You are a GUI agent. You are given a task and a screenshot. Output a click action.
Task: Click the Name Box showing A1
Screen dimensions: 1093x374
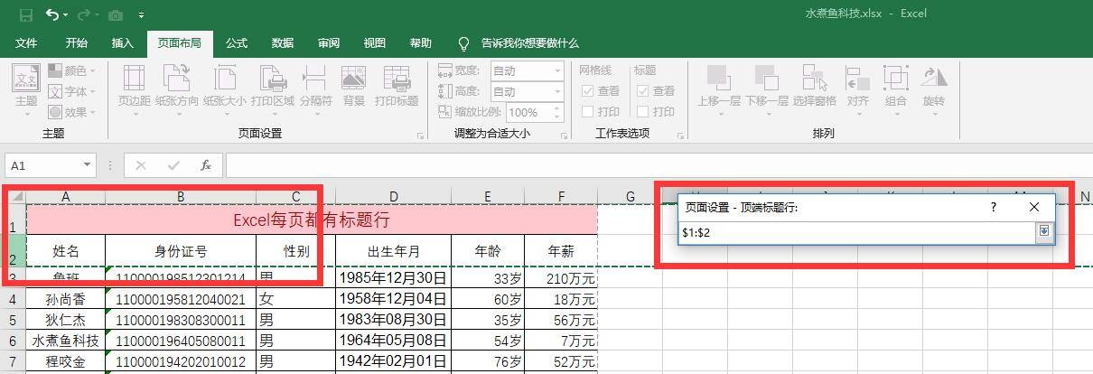pyautogui.click(x=43, y=165)
